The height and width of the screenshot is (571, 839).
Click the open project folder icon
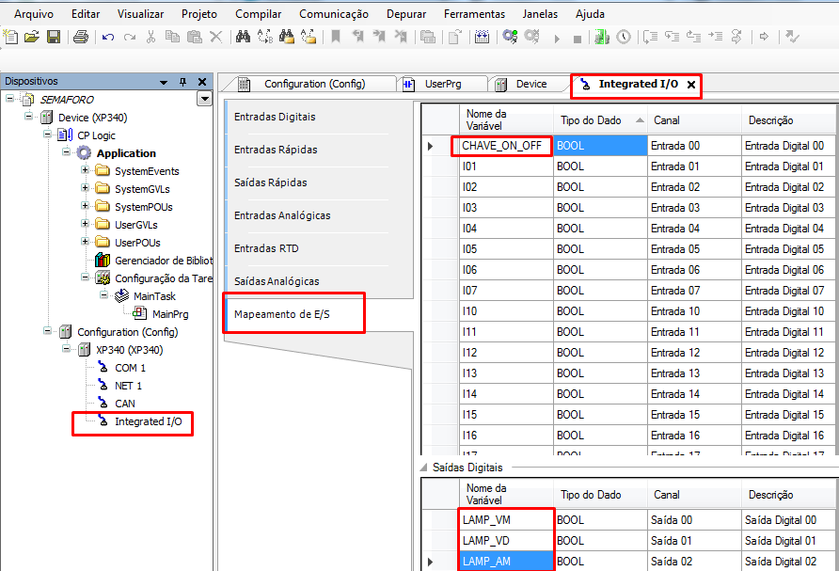pyautogui.click(x=32, y=38)
